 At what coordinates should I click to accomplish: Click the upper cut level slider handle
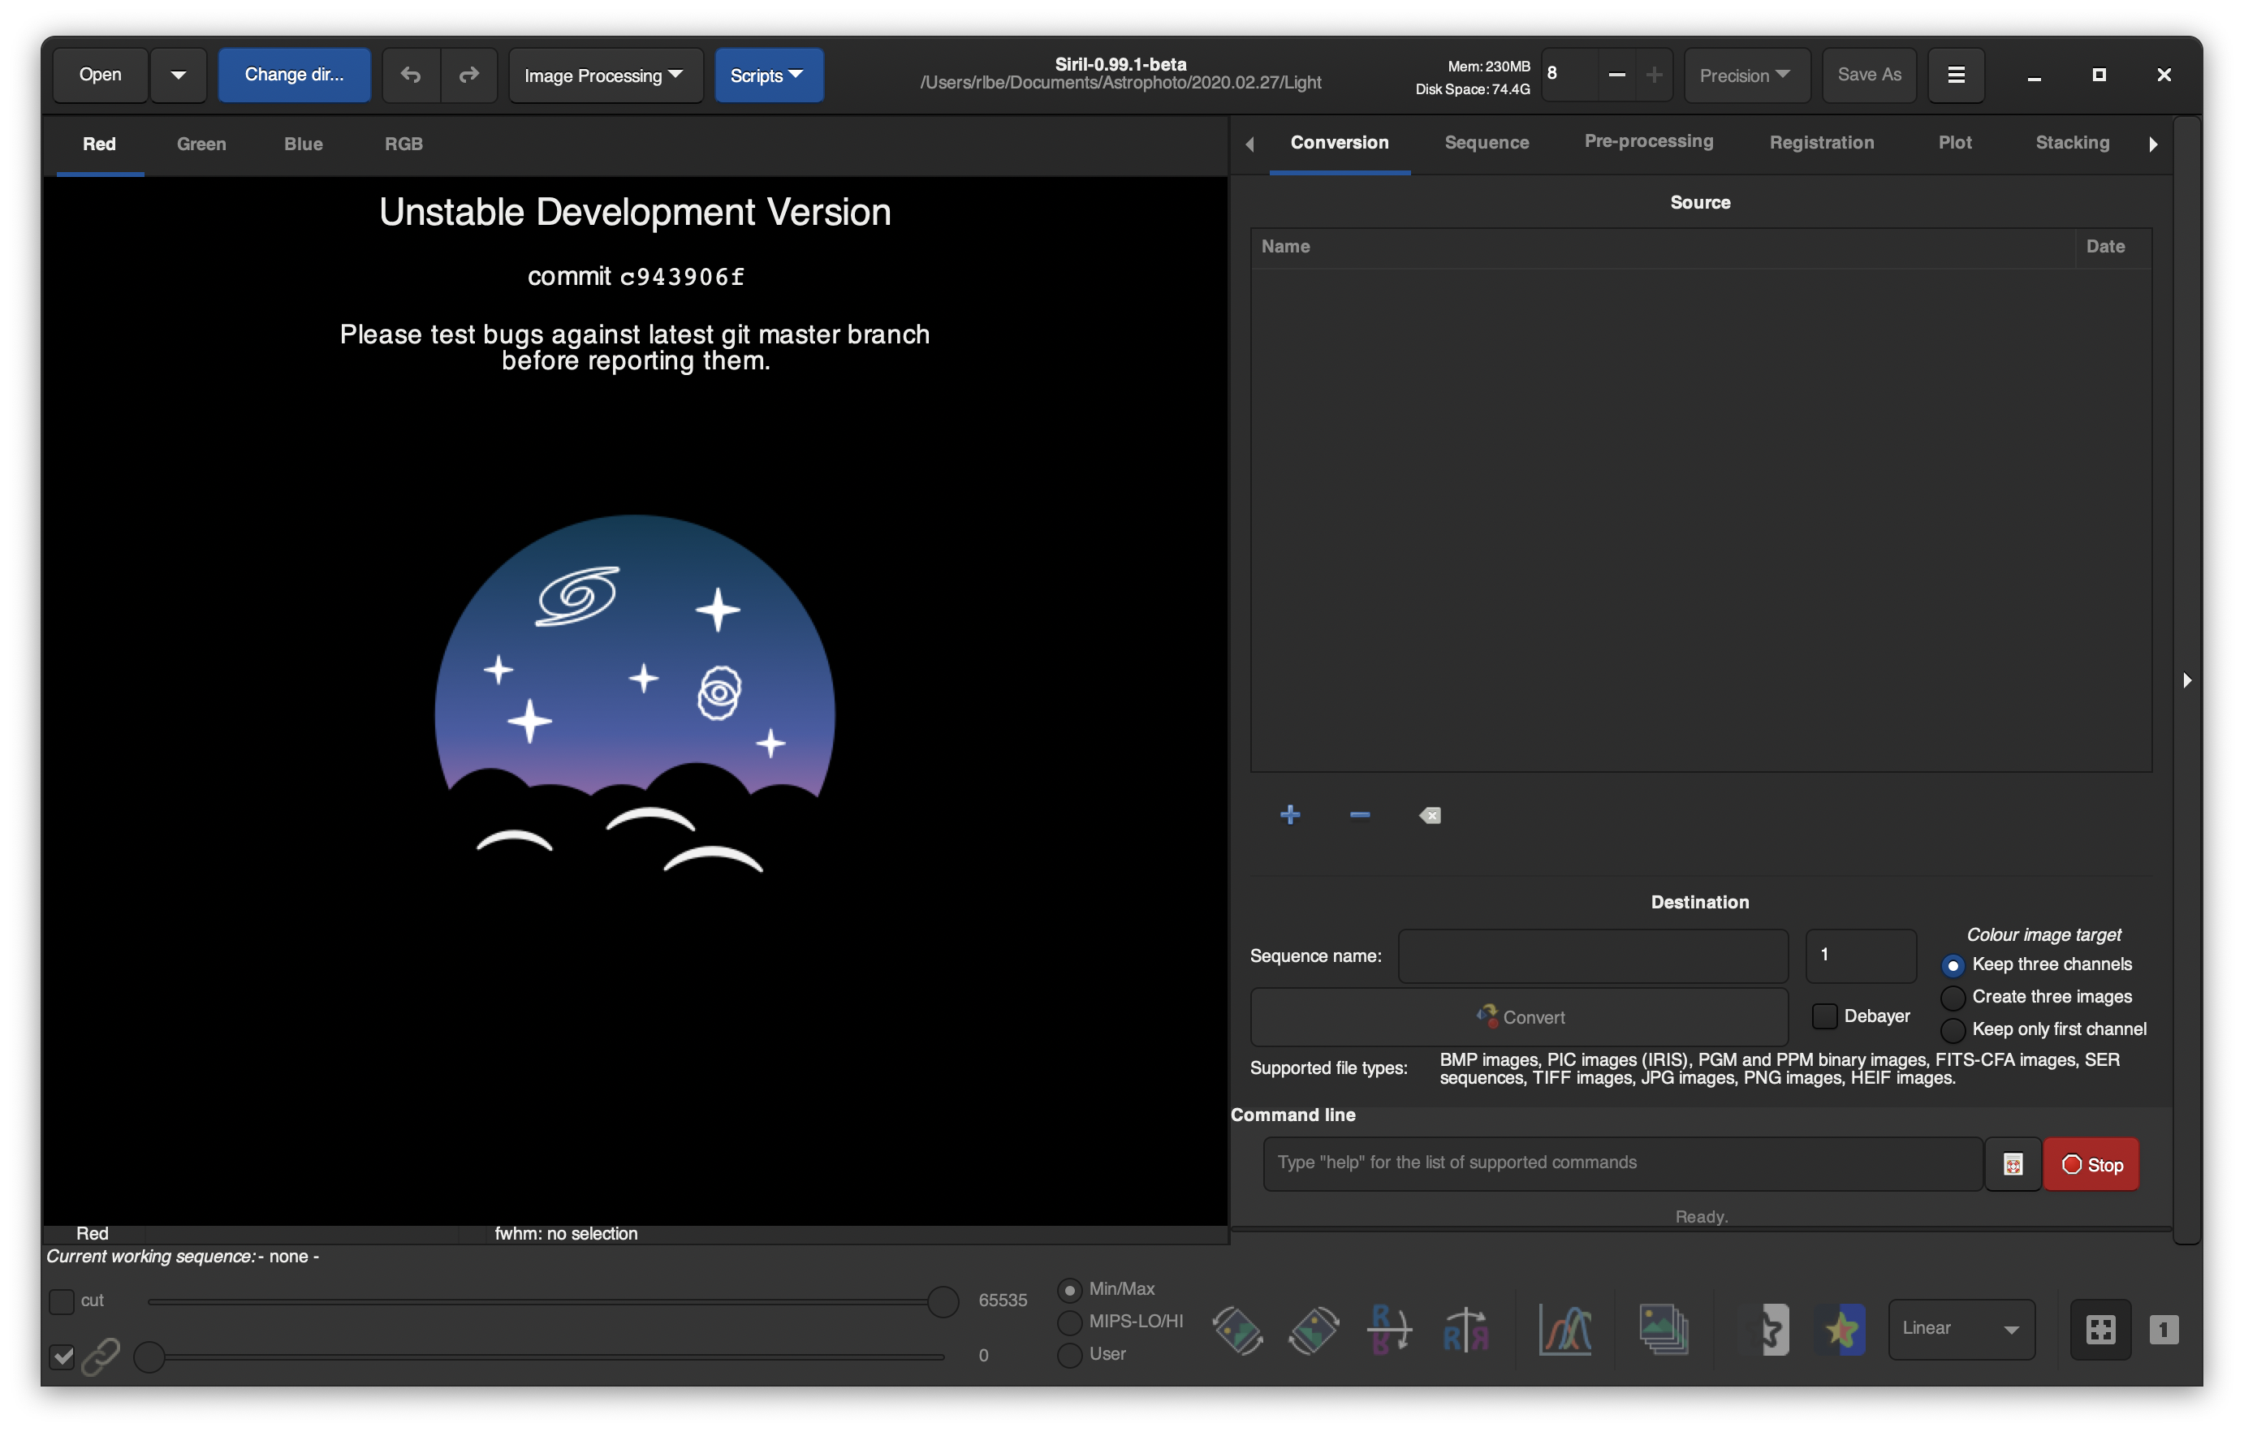pos(943,1301)
